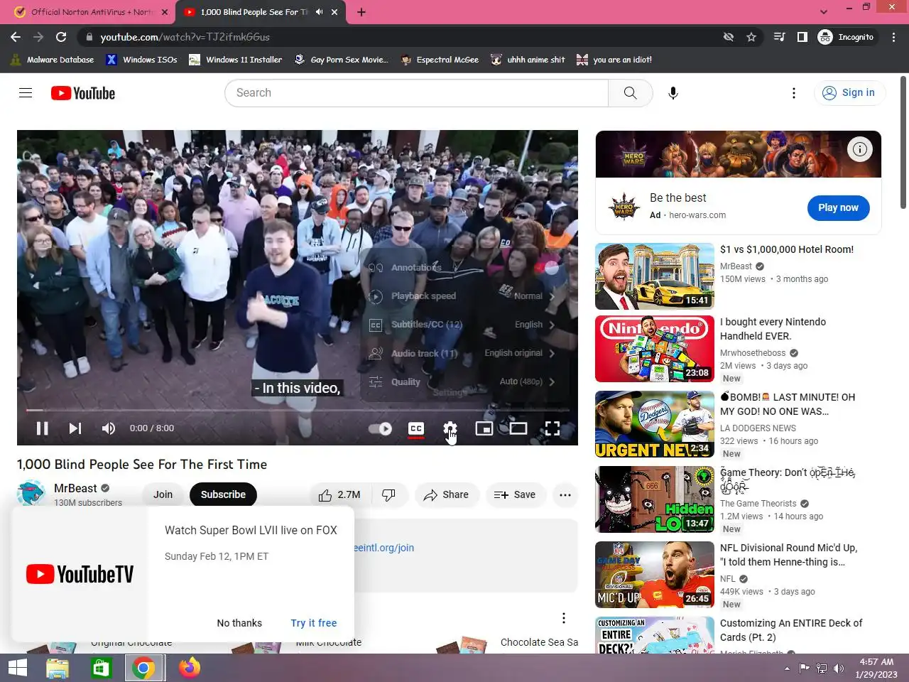Open the $1 vs $1,000,000 Hotel Room thumbnail

(655, 276)
